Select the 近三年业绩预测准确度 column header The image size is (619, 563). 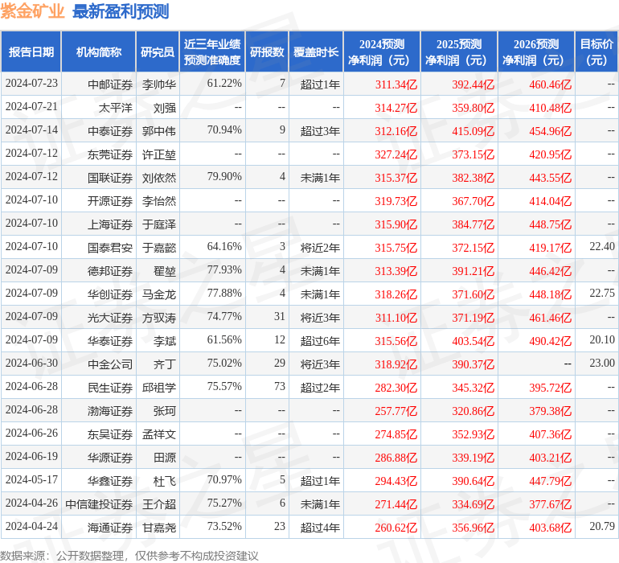[212, 51]
